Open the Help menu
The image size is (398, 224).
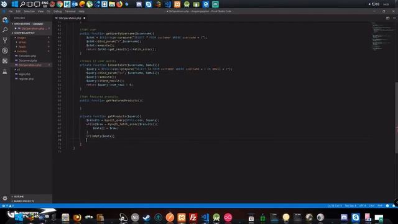coord(81,11)
